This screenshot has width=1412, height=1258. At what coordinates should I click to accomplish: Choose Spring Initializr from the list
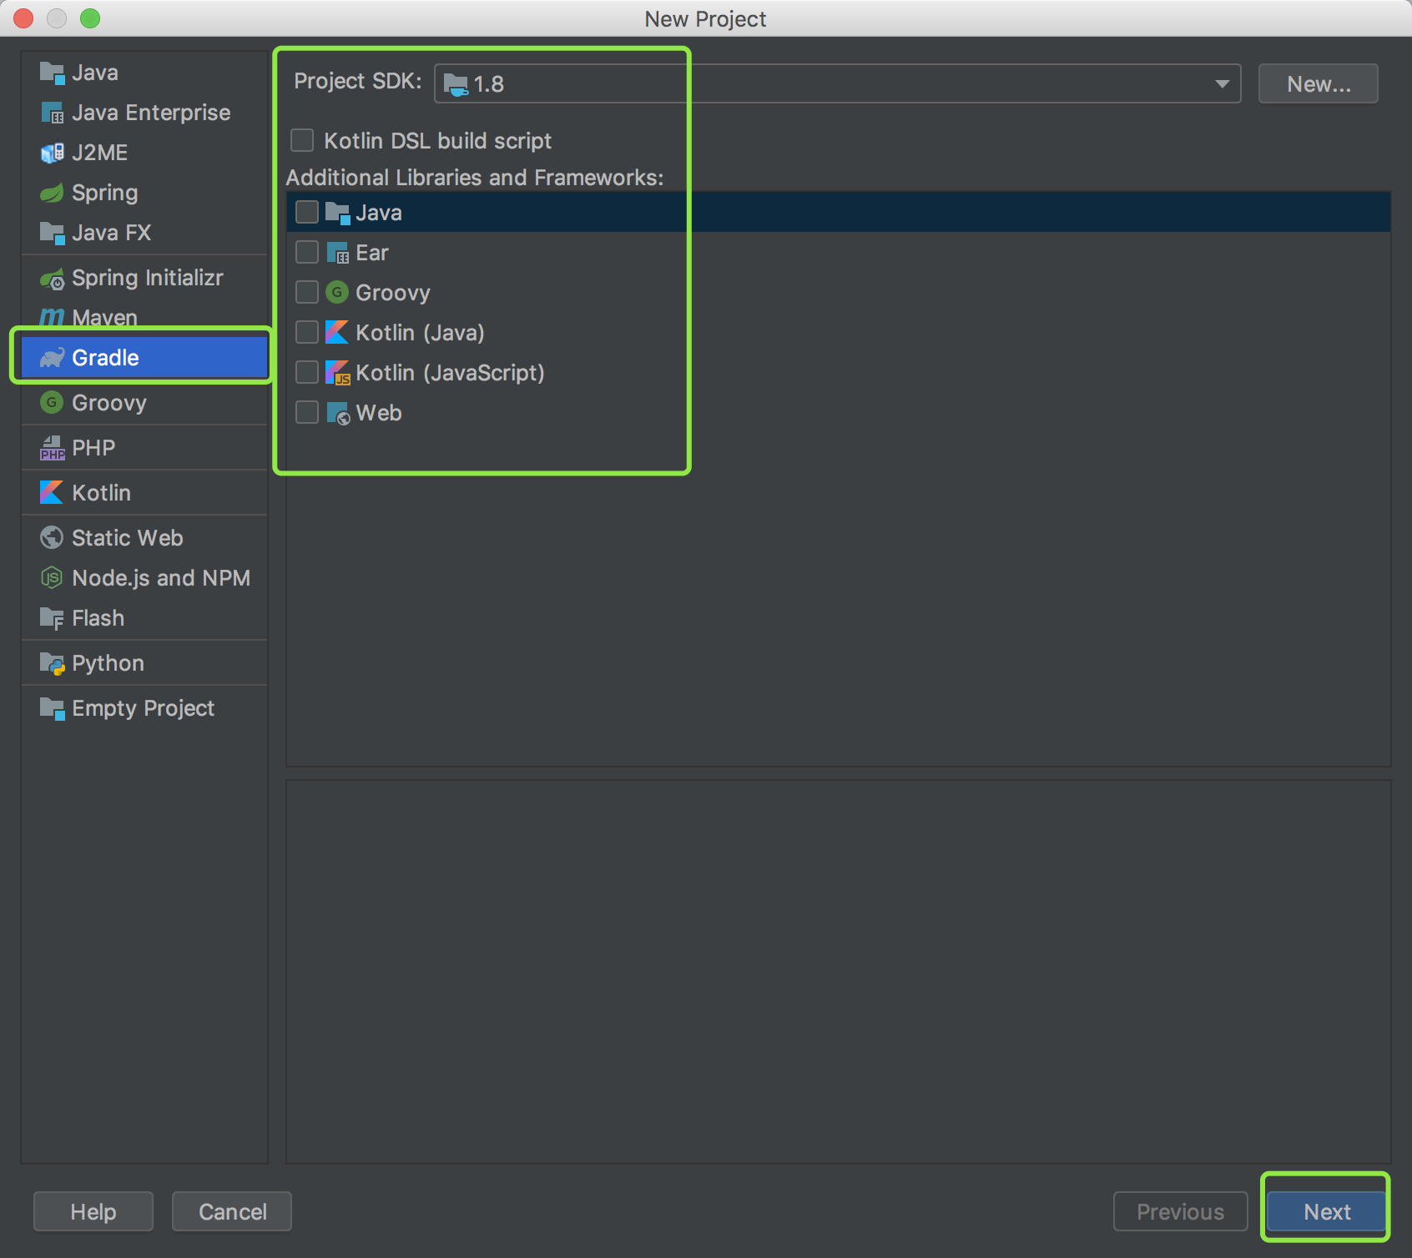point(147,278)
